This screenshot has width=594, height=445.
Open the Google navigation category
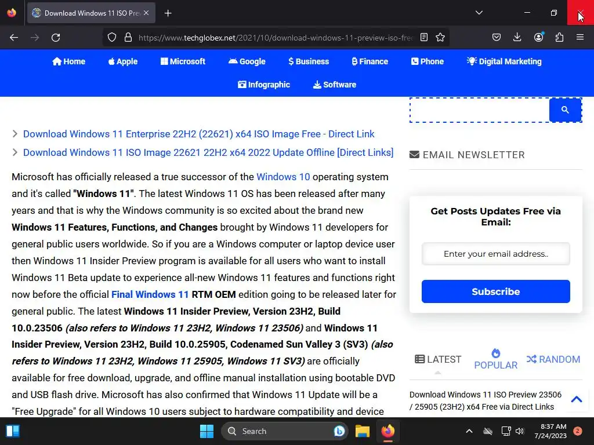(247, 61)
